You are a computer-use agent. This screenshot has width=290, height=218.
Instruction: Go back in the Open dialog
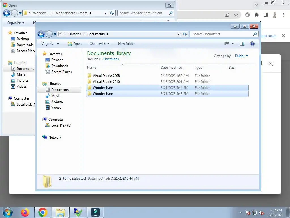pyautogui.click(x=7, y=13)
